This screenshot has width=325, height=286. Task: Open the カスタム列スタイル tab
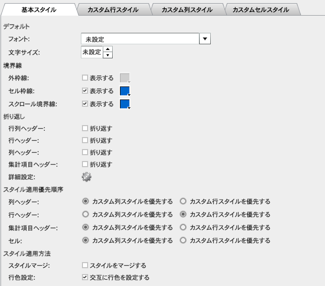point(187,9)
